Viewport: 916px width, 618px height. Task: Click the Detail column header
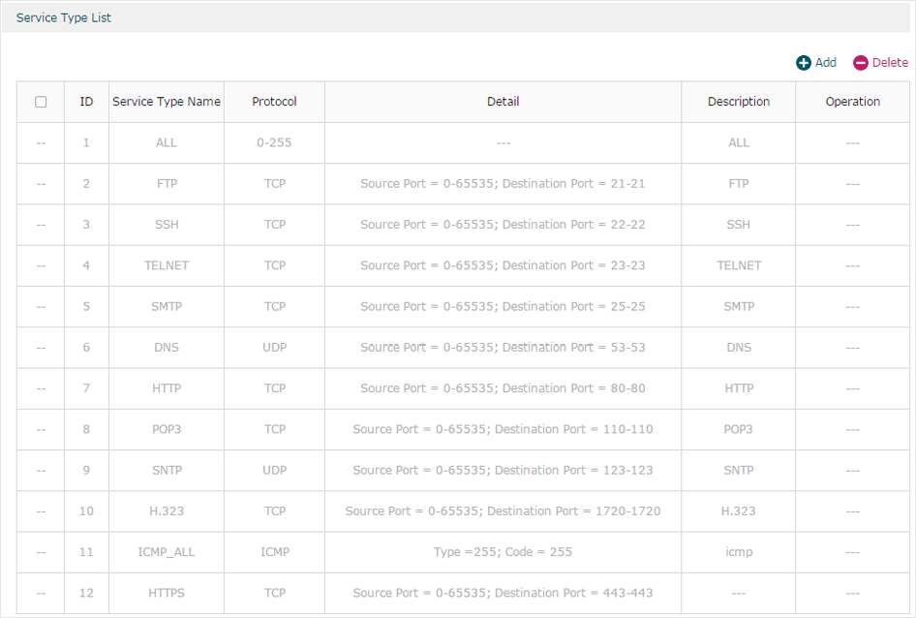pos(503,102)
